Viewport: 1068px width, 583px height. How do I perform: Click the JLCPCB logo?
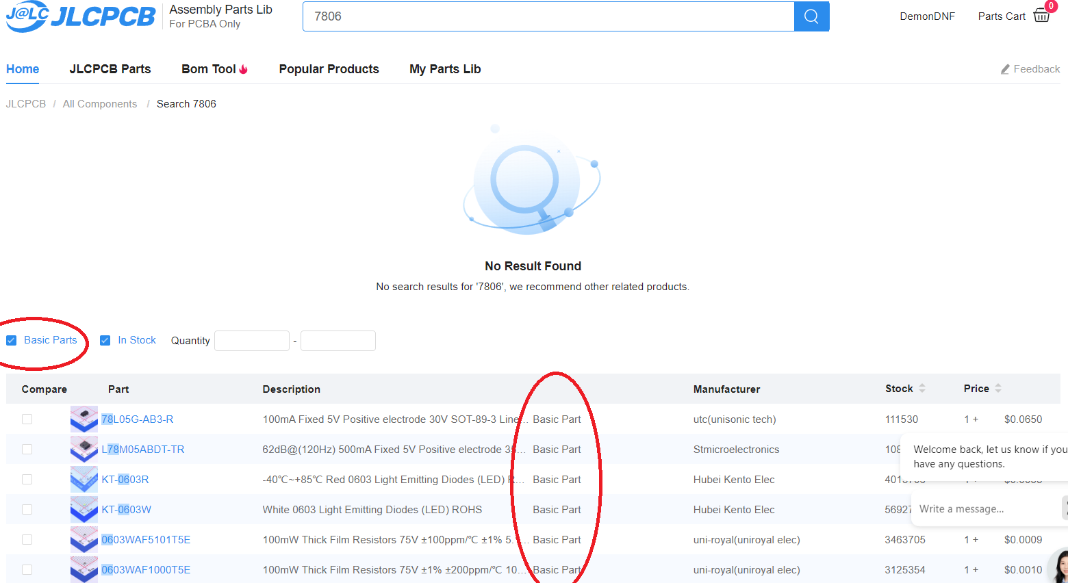81,16
